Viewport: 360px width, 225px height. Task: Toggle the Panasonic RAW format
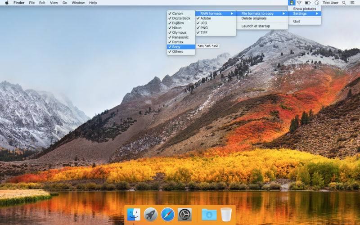click(181, 37)
